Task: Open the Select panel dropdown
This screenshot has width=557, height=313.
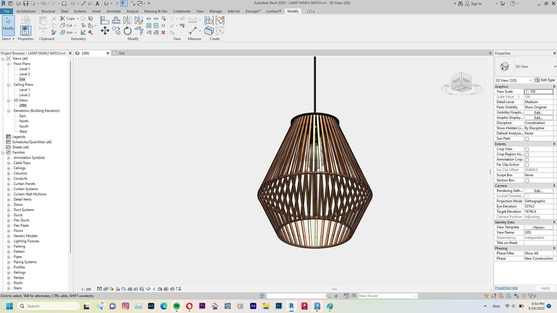Action: pos(8,39)
